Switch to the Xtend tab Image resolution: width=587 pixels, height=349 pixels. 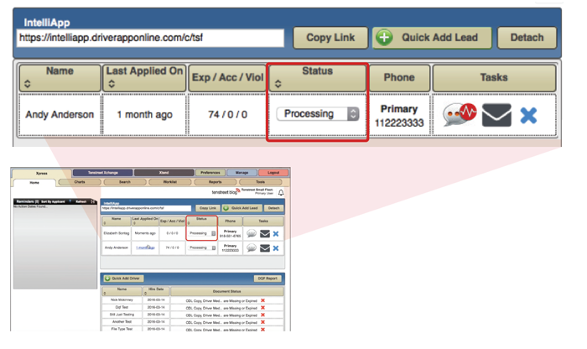click(164, 173)
